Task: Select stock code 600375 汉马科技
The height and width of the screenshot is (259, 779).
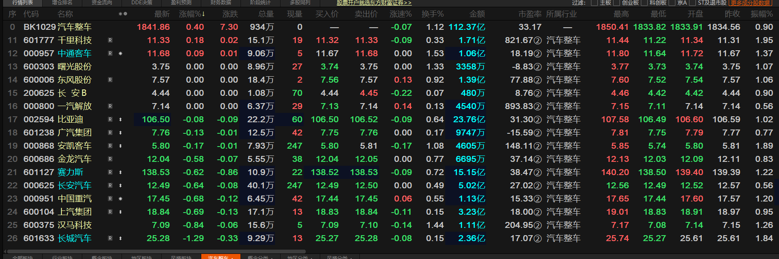Action: [58, 225]
